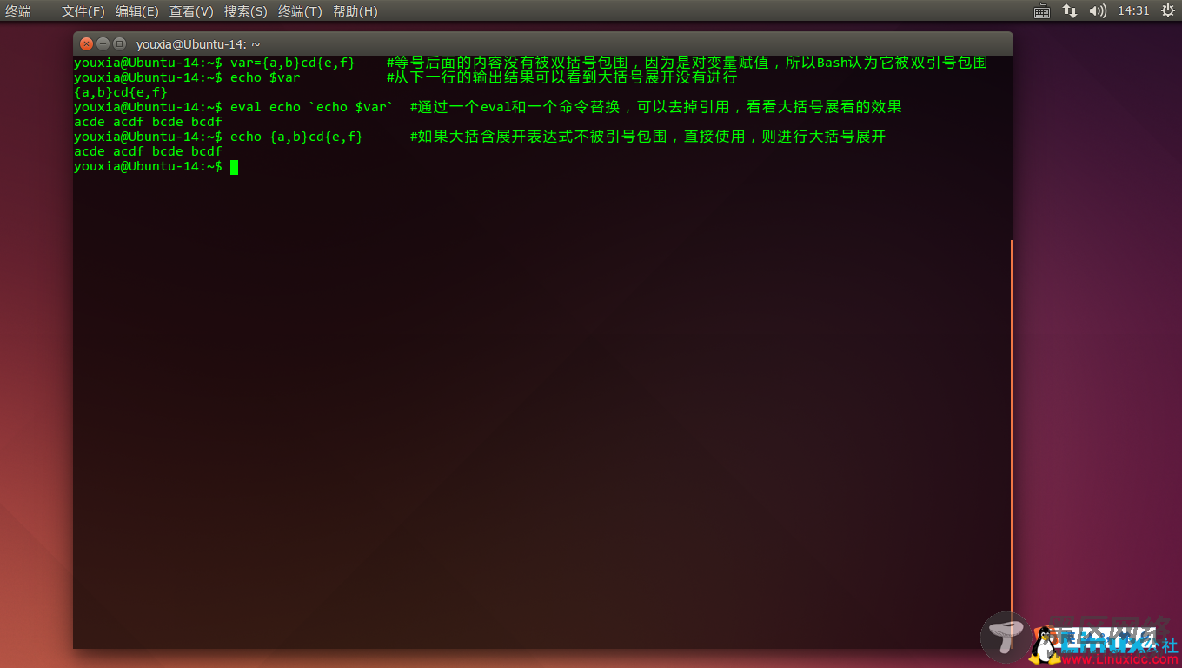Open the system power gear menu
This screenshot has height=668, width=1182.
[1168, 11]
